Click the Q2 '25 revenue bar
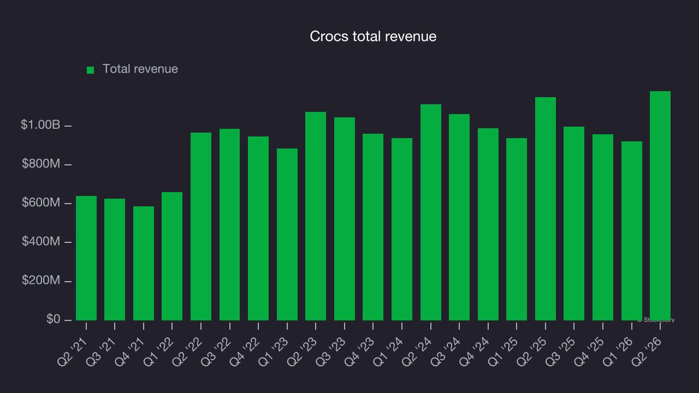 click(x=546, y=209)
